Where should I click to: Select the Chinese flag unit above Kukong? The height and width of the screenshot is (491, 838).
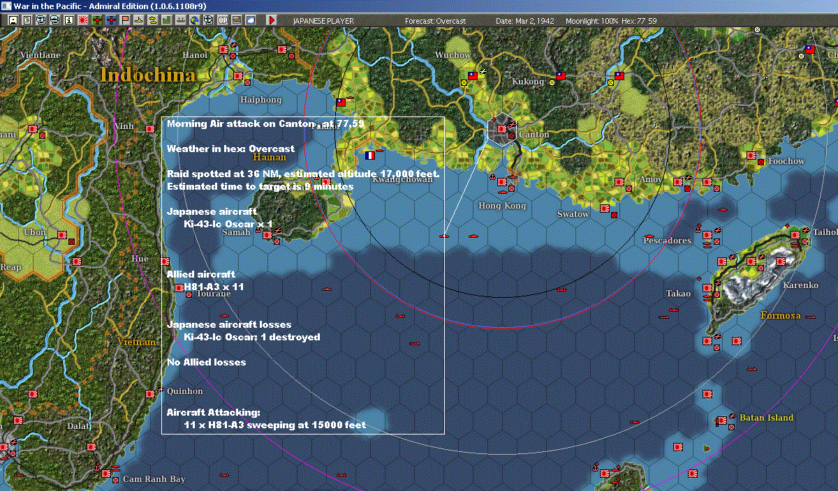(560, 75)
